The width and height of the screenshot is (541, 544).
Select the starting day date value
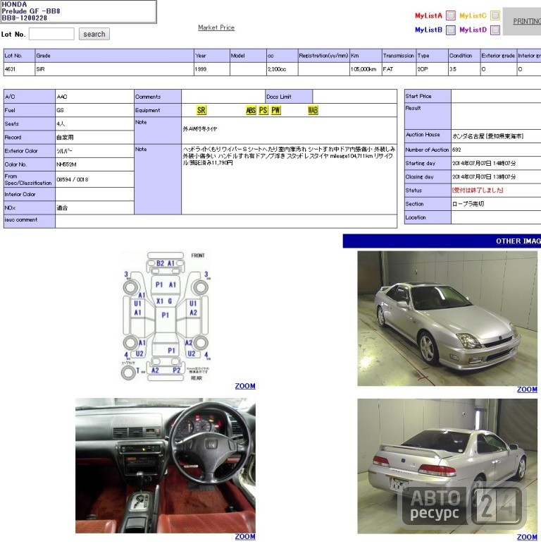(x=484, y=163)
